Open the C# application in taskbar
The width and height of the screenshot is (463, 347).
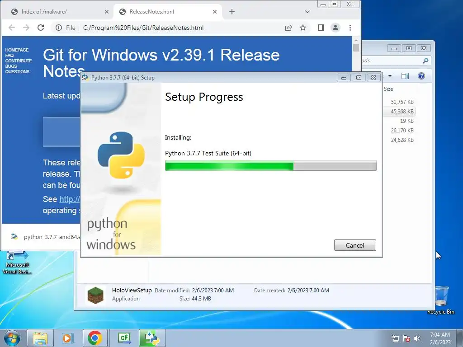[x=124, y=338]
